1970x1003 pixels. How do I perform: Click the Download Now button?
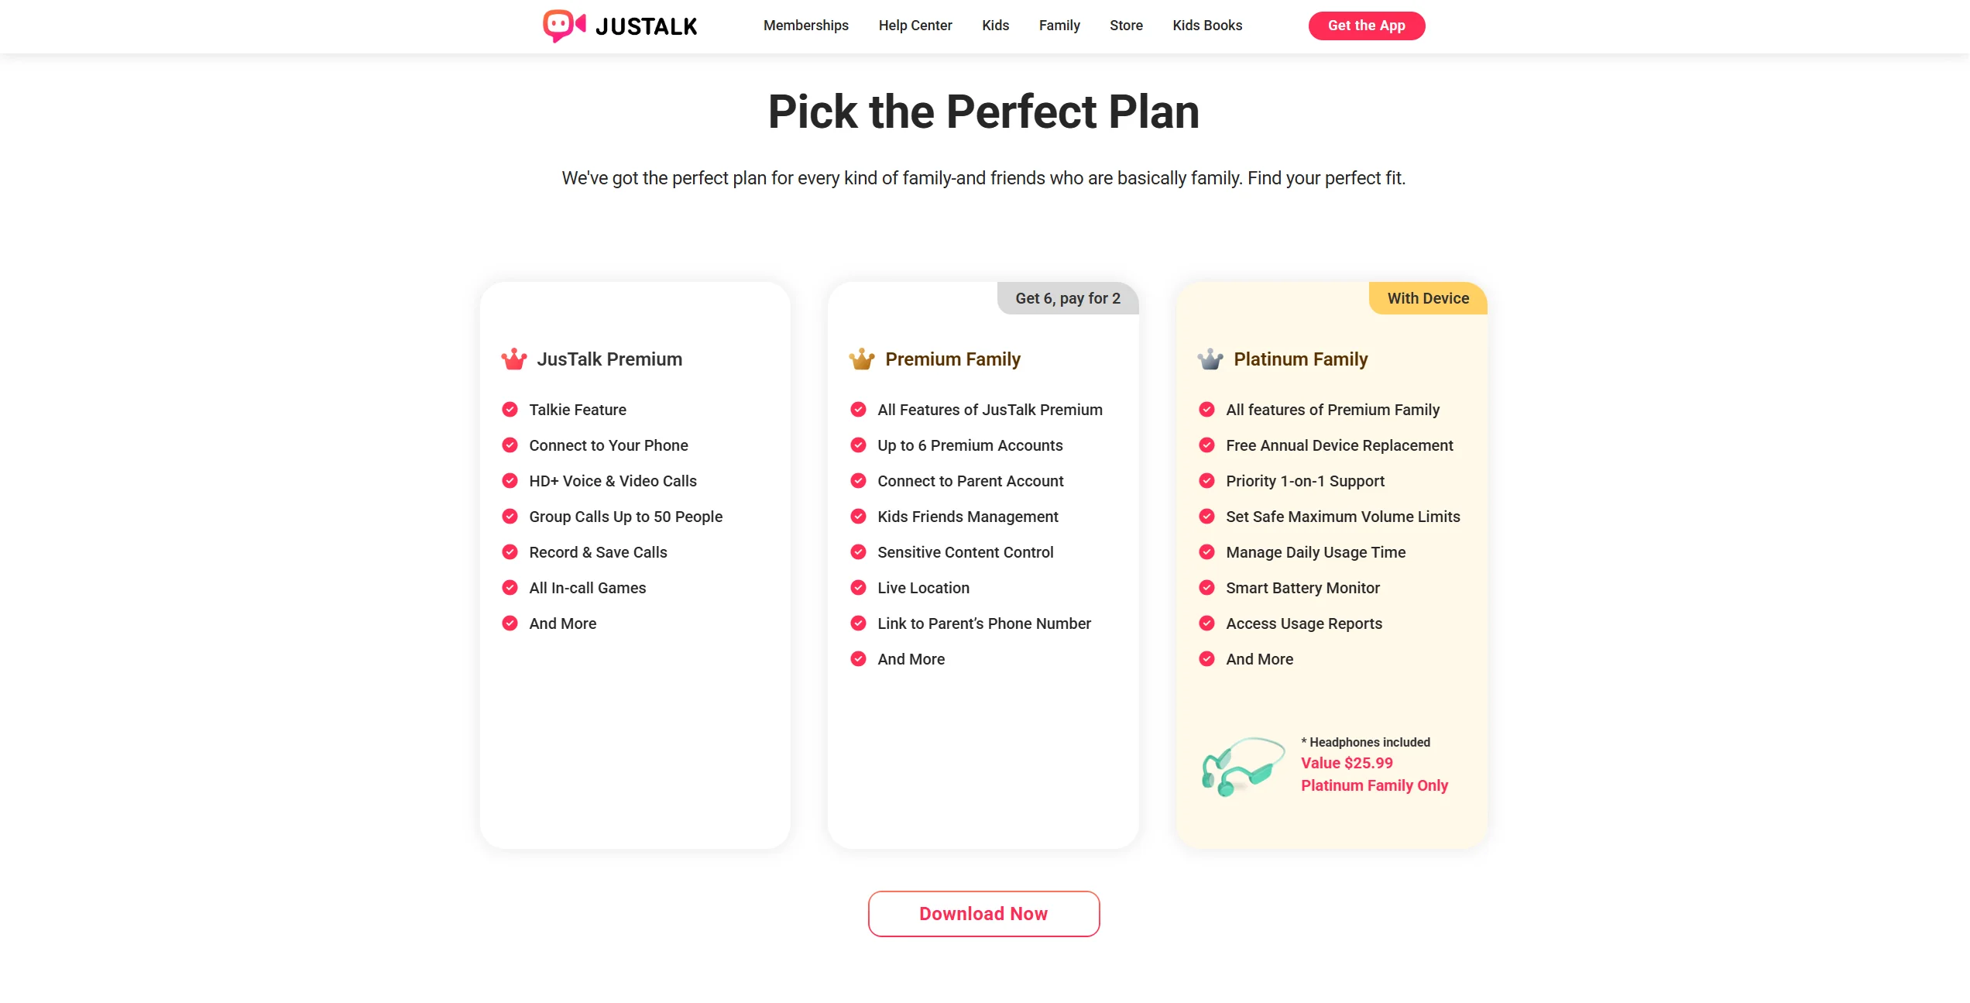[x=983, y=913]
